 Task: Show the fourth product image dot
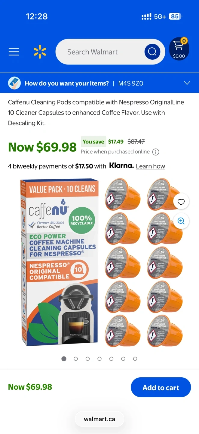coord(99,359)
